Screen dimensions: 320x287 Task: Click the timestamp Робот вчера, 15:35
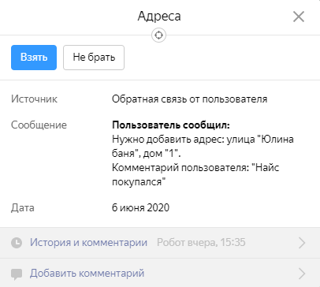201,242
